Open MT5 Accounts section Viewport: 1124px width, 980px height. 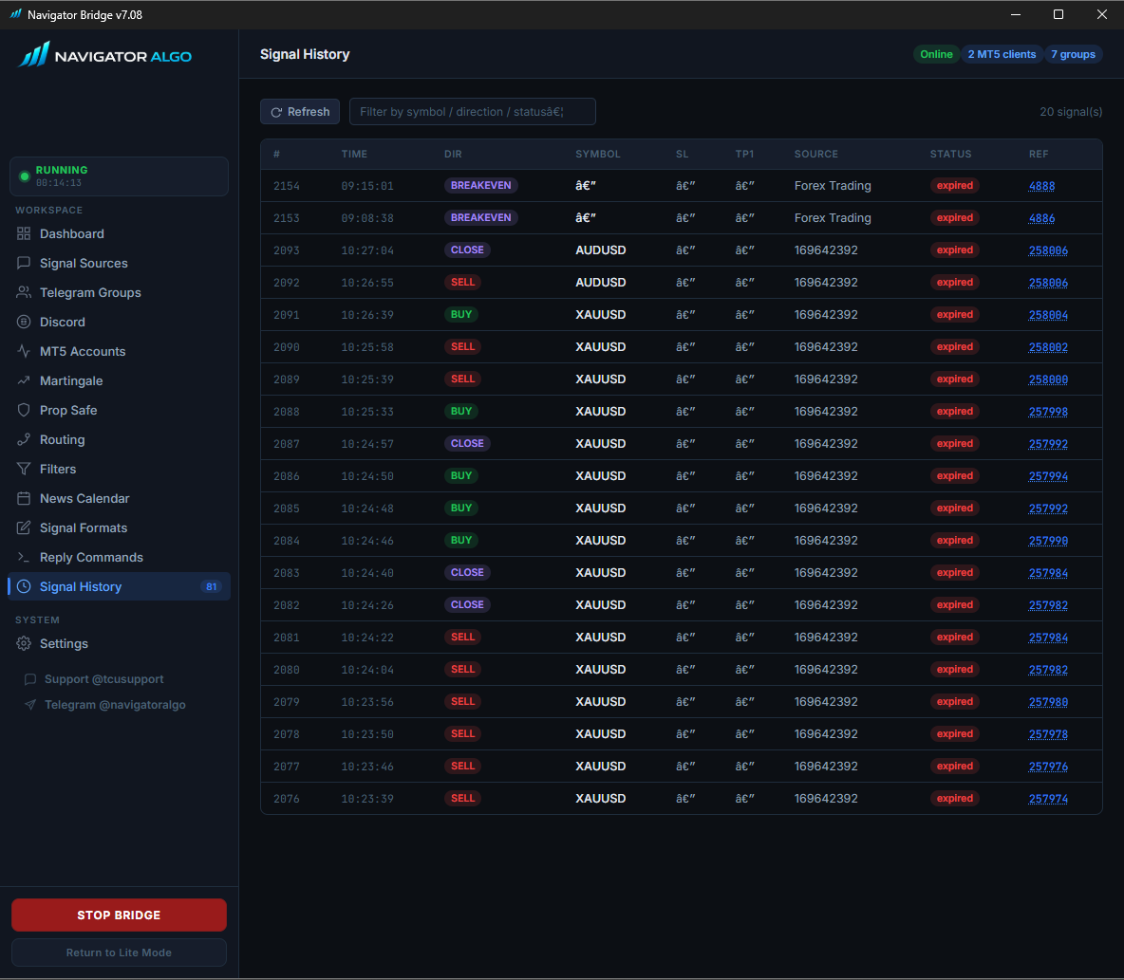(119, 351)
